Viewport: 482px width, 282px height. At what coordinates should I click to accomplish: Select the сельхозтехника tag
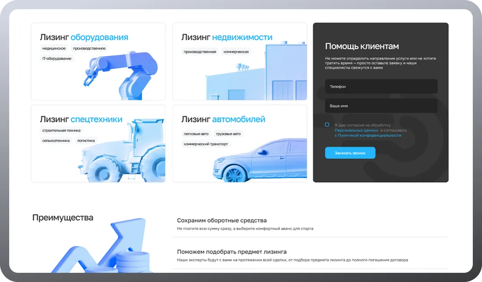pos(56,141)
